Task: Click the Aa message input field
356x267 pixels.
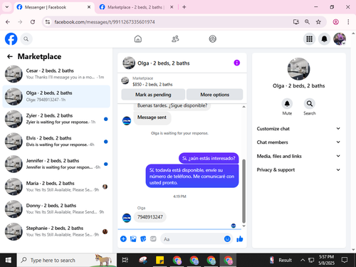Action: (x=192, y=239)
